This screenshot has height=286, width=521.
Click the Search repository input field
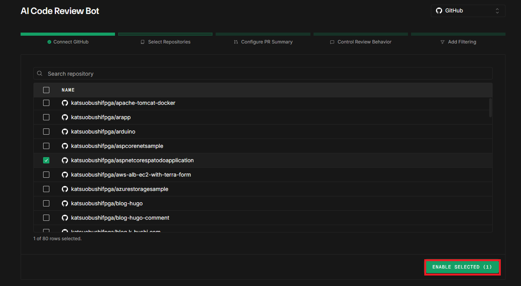(x=263, y=73)
